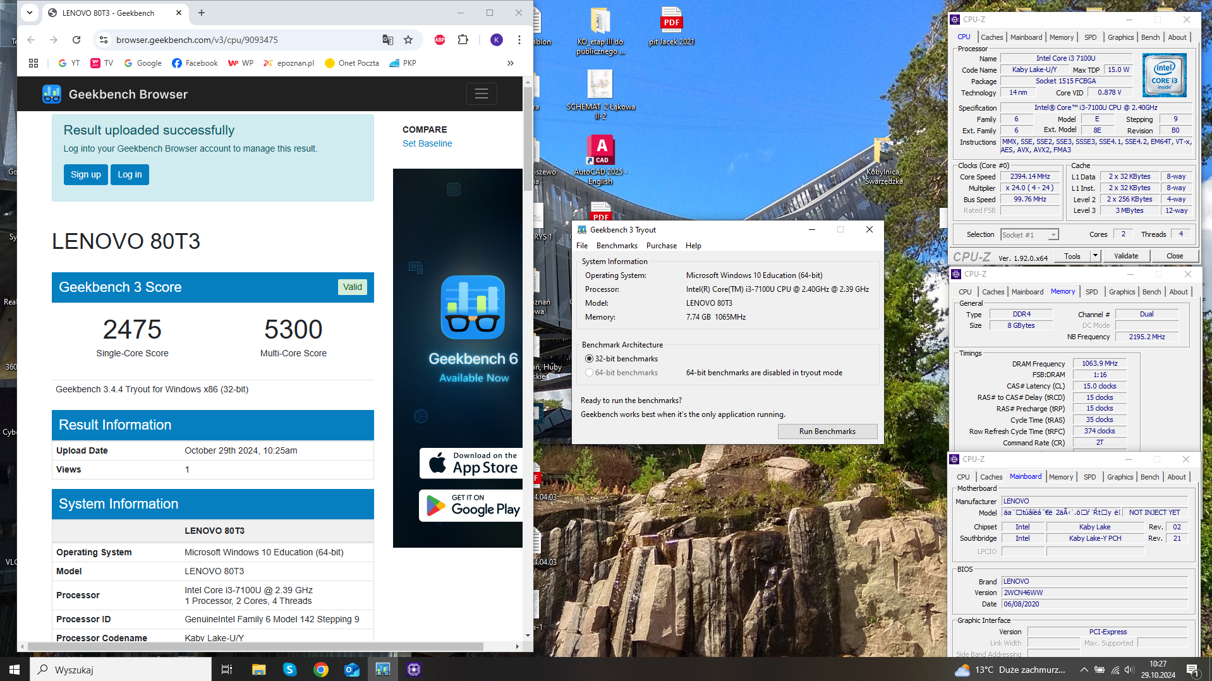Switch to Caches tab in top CPU-Z window

[991, 37]
